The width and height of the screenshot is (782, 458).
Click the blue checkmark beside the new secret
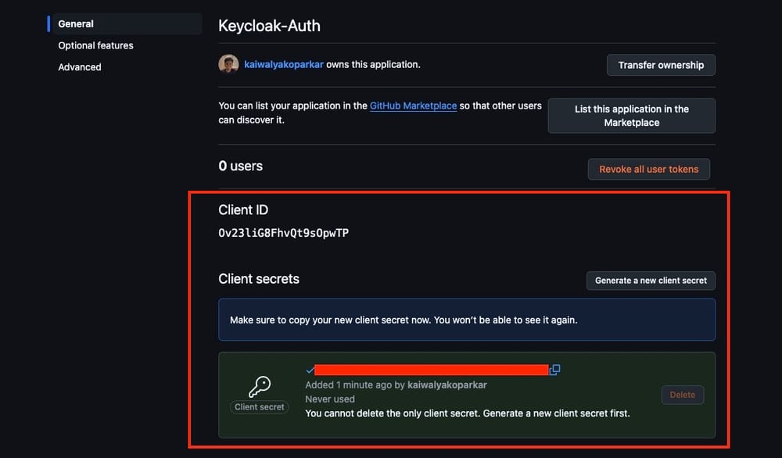(308, 368)
